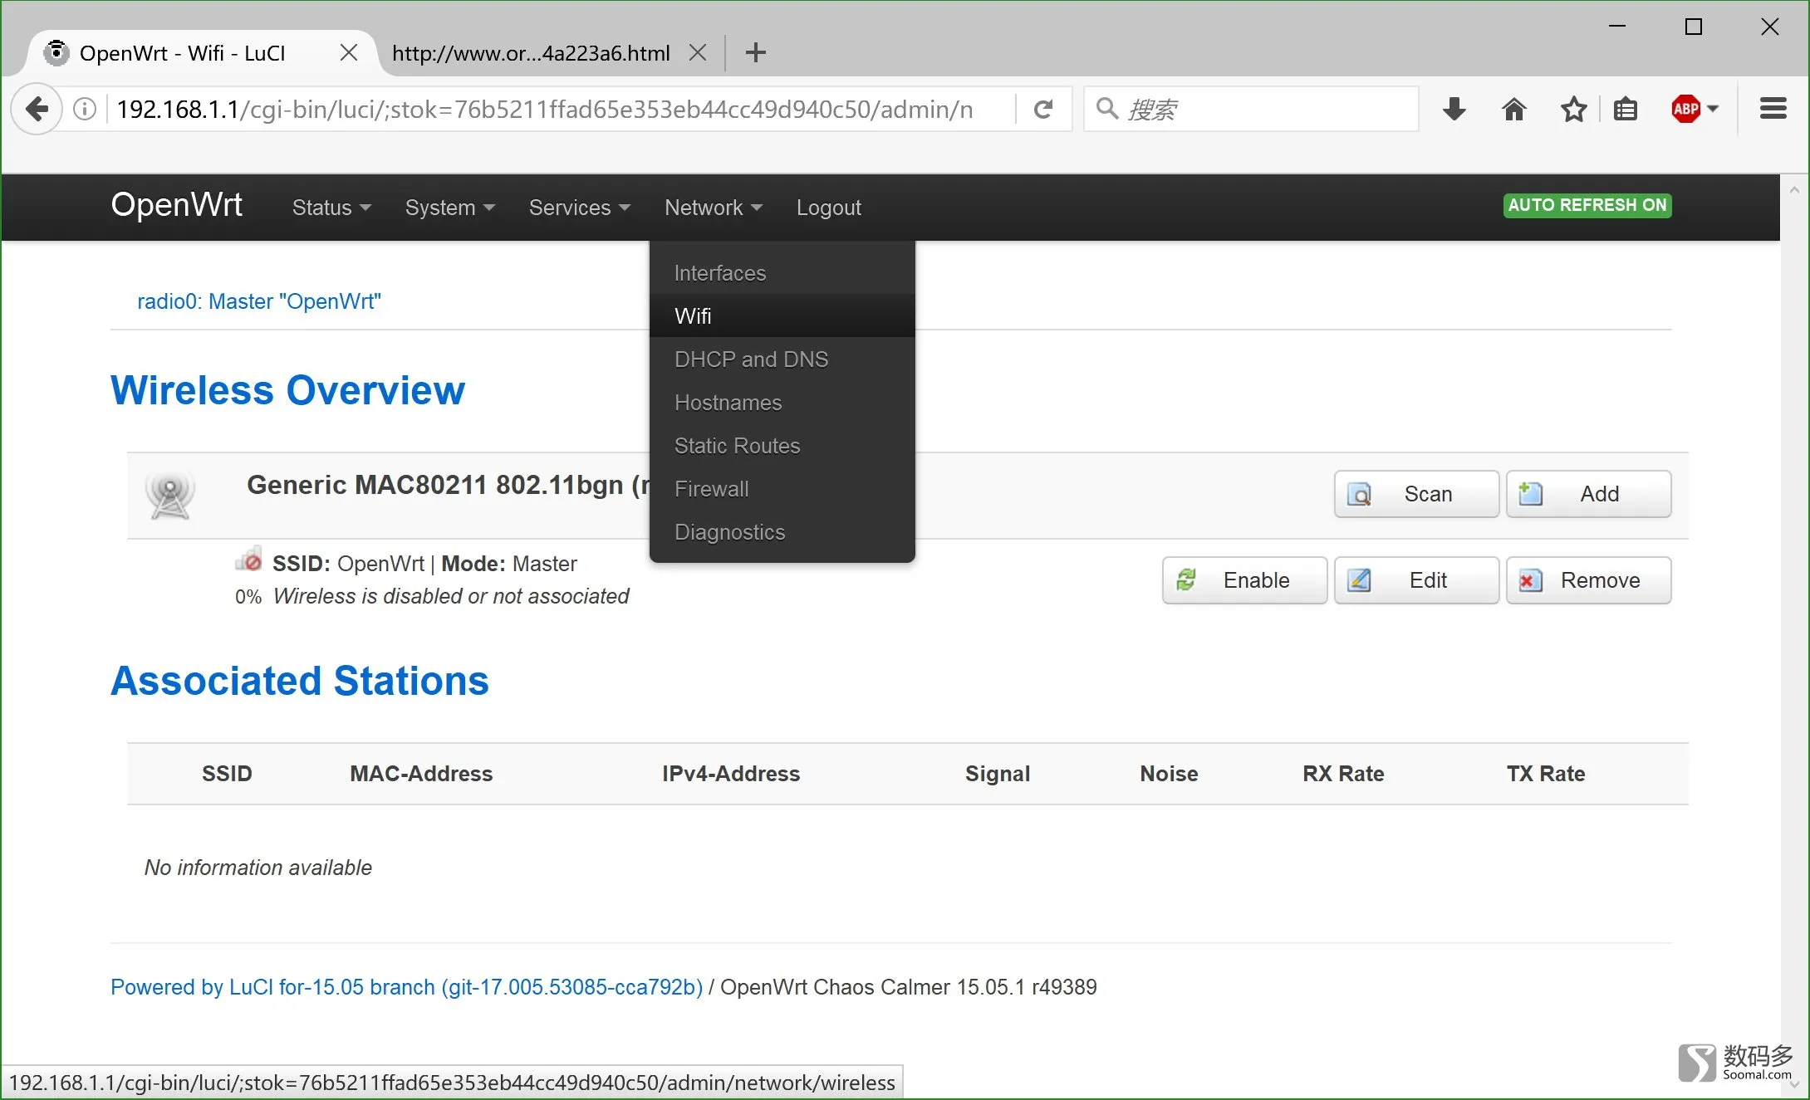Open Static Routes from the dropdown
Image resolution: width=1810 pixels, height=1100 pixels.
tap(782, 446)
